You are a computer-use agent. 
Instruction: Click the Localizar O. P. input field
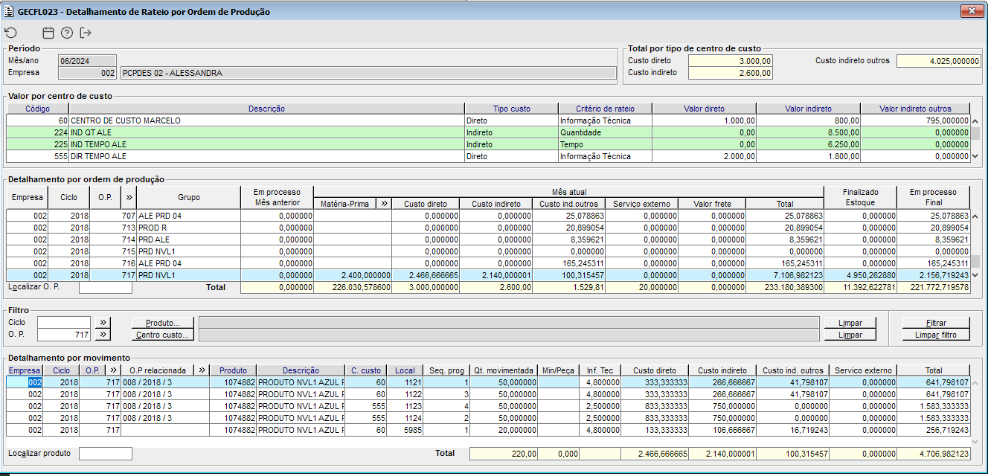(105, 287)
